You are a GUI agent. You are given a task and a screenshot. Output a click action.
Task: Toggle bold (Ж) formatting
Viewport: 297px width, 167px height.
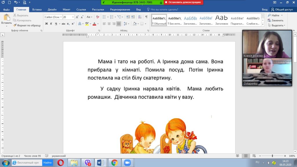46,24
